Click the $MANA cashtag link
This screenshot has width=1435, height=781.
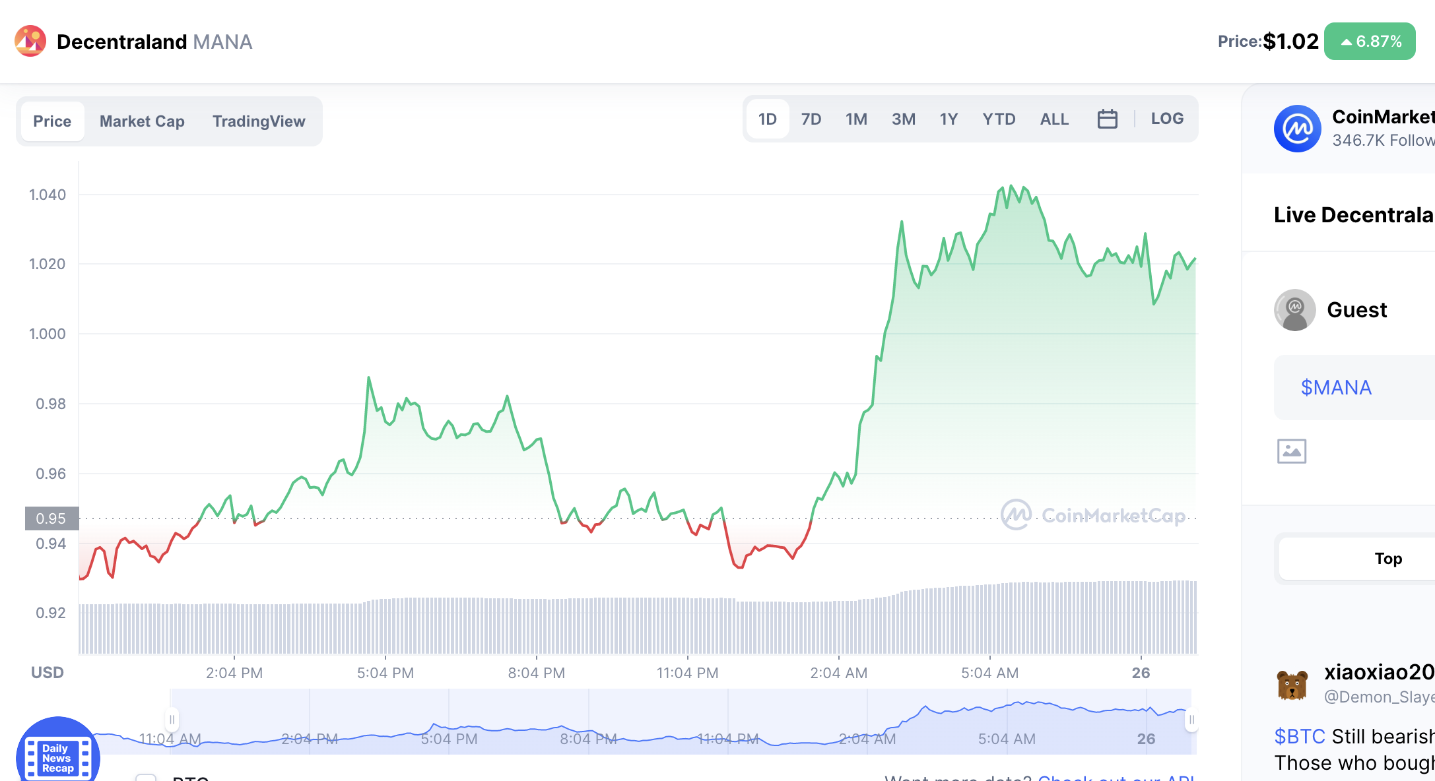click(1336, 387)
